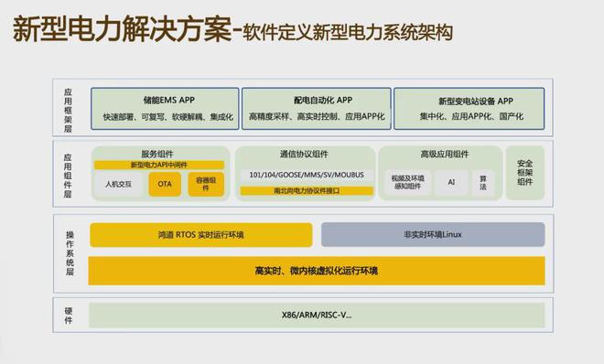This screenshot has height=364, width=604.
Task: Click text 集中化、应用APP化、国产化
Action: [x=471, y=116]
